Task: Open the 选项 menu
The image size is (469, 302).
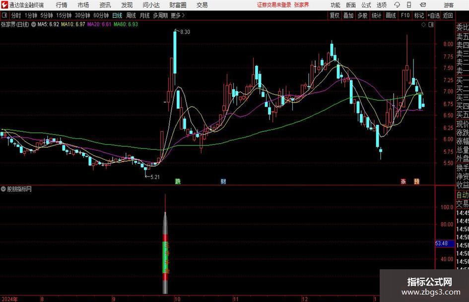Action: click(381, 5)
